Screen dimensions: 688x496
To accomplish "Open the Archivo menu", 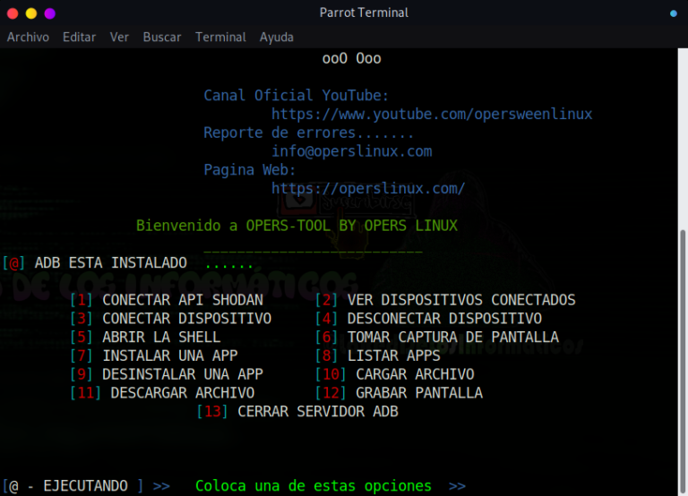I will tap(28, 37).
